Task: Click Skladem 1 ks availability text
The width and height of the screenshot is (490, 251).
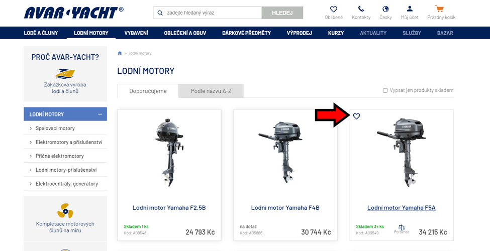Action: tap(136, 226)
